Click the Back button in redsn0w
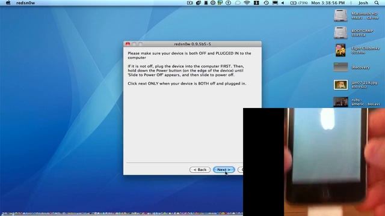This screenshot has height=216, width=385. 200,169
